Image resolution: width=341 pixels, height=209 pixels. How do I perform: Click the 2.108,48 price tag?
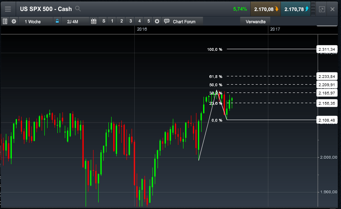327,120
